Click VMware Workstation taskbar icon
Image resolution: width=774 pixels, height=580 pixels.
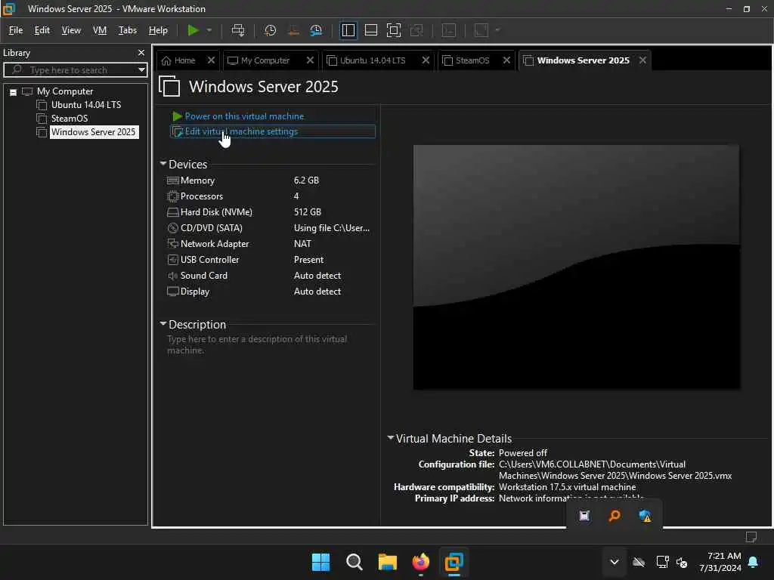point(454,562)
